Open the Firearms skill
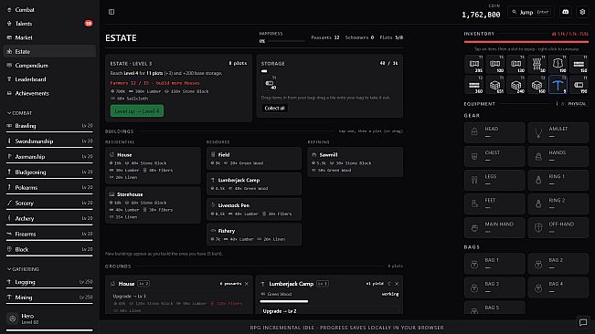The height and width of the screenshot is (334, 595). tap(49, 235)
